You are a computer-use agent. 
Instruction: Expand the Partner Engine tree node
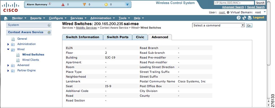[8, 71]
